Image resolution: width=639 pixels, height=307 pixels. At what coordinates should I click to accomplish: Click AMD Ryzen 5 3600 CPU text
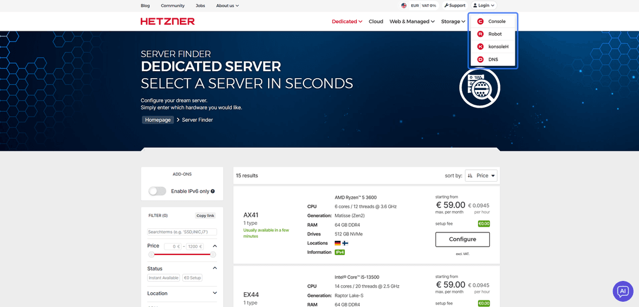(x=356, y=197)
